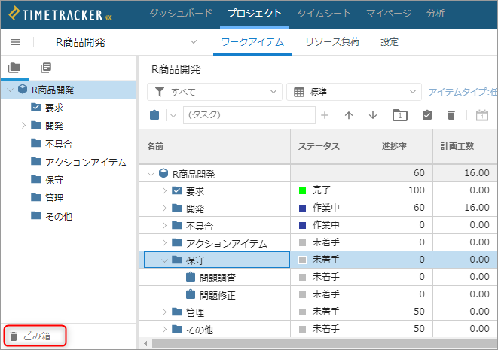Open the ごみ箱 trash link
Screen dimensions: 498x350
coord(30,336)
